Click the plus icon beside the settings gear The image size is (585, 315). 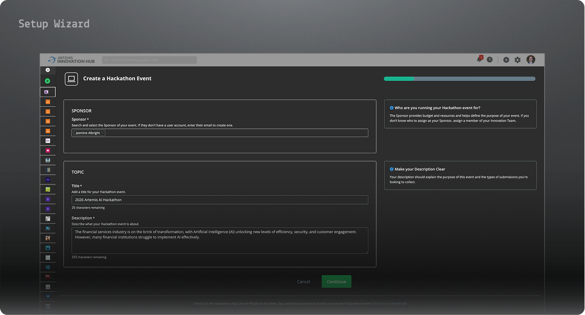point(506,60)
